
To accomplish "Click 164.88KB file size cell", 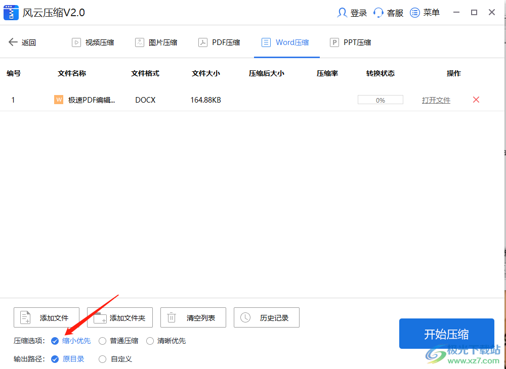I will [x=206, y=100].
